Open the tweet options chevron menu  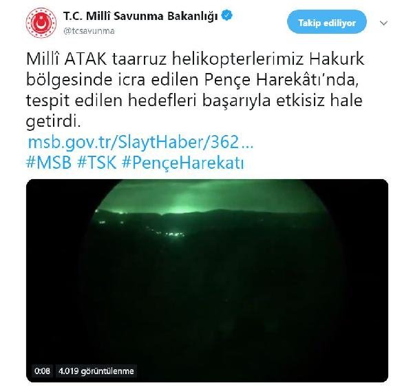click(x=384, y=23)
